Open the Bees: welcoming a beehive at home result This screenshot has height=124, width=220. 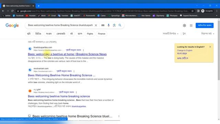67,54
